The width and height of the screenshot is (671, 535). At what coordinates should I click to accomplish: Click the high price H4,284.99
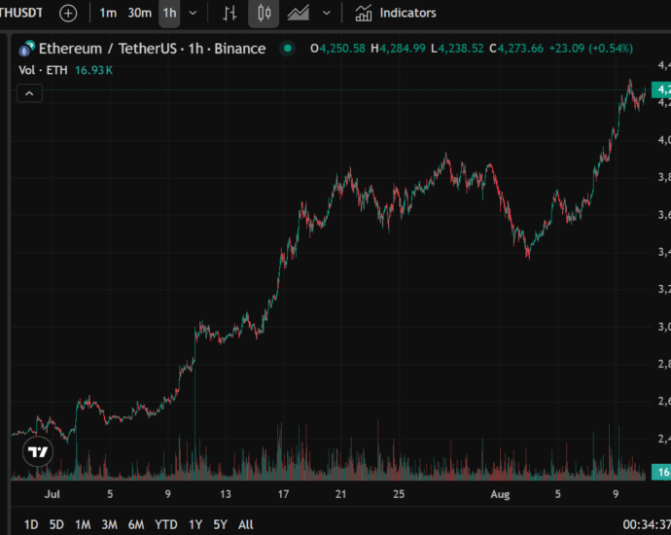[399, 49]
